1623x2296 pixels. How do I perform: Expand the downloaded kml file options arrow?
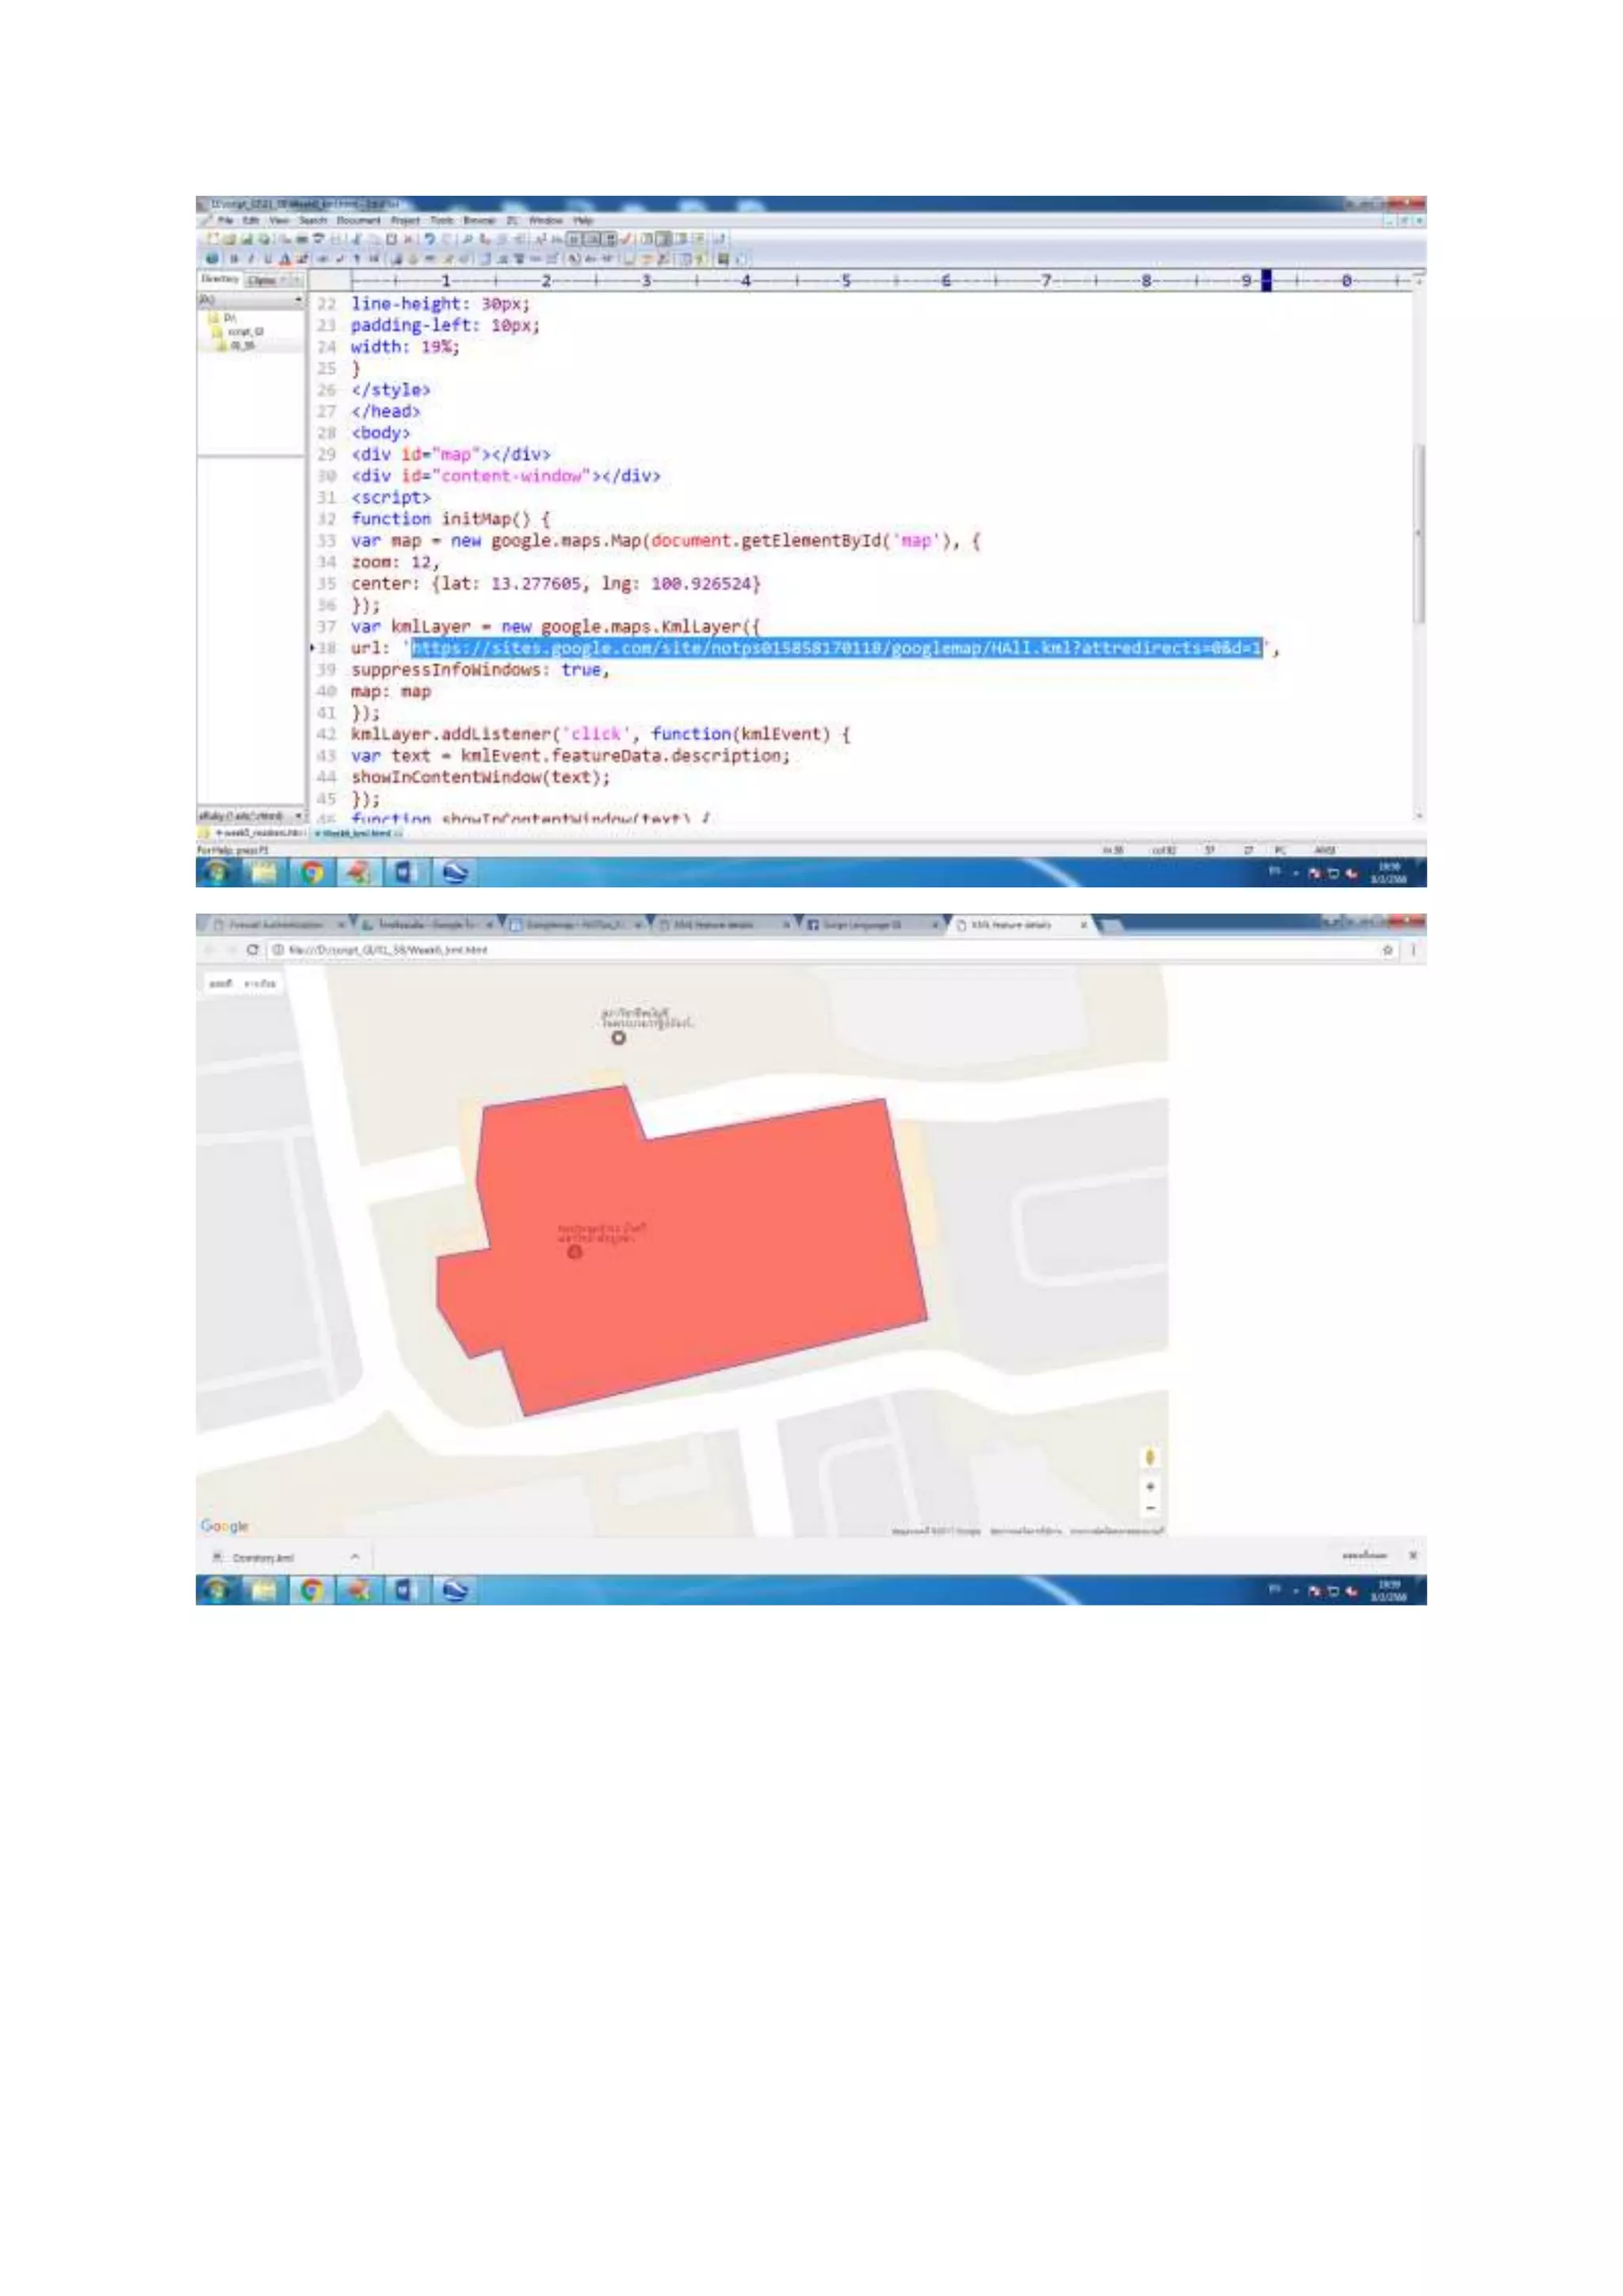click(x=355, y=1557)
